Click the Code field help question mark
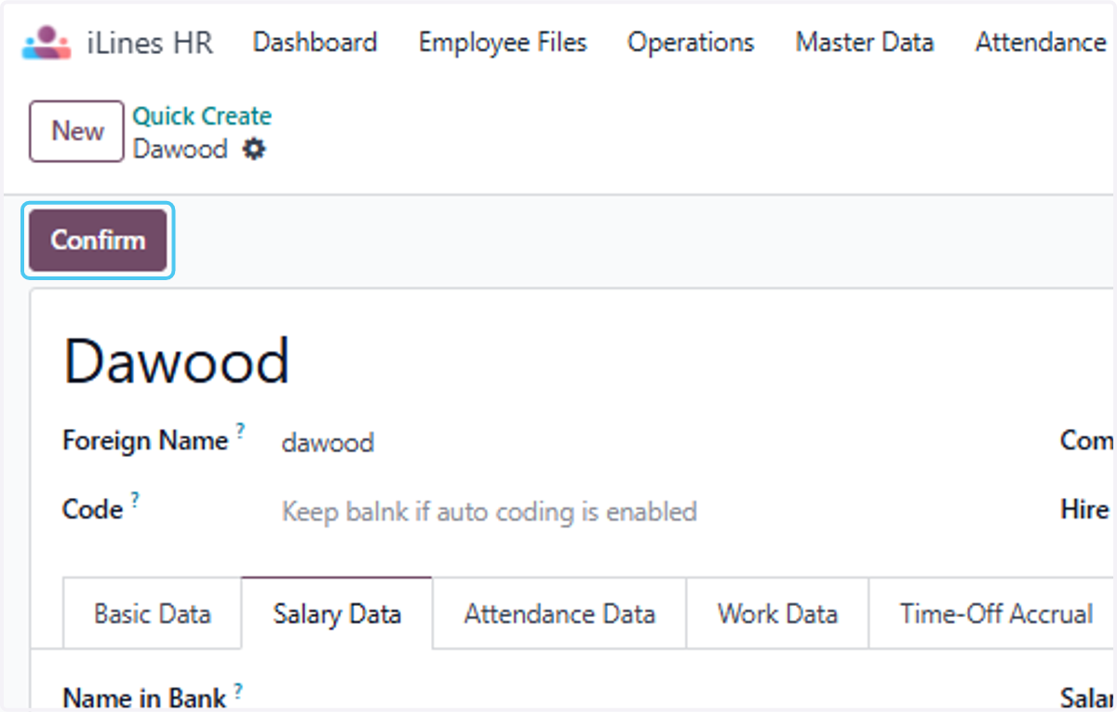 135,500
